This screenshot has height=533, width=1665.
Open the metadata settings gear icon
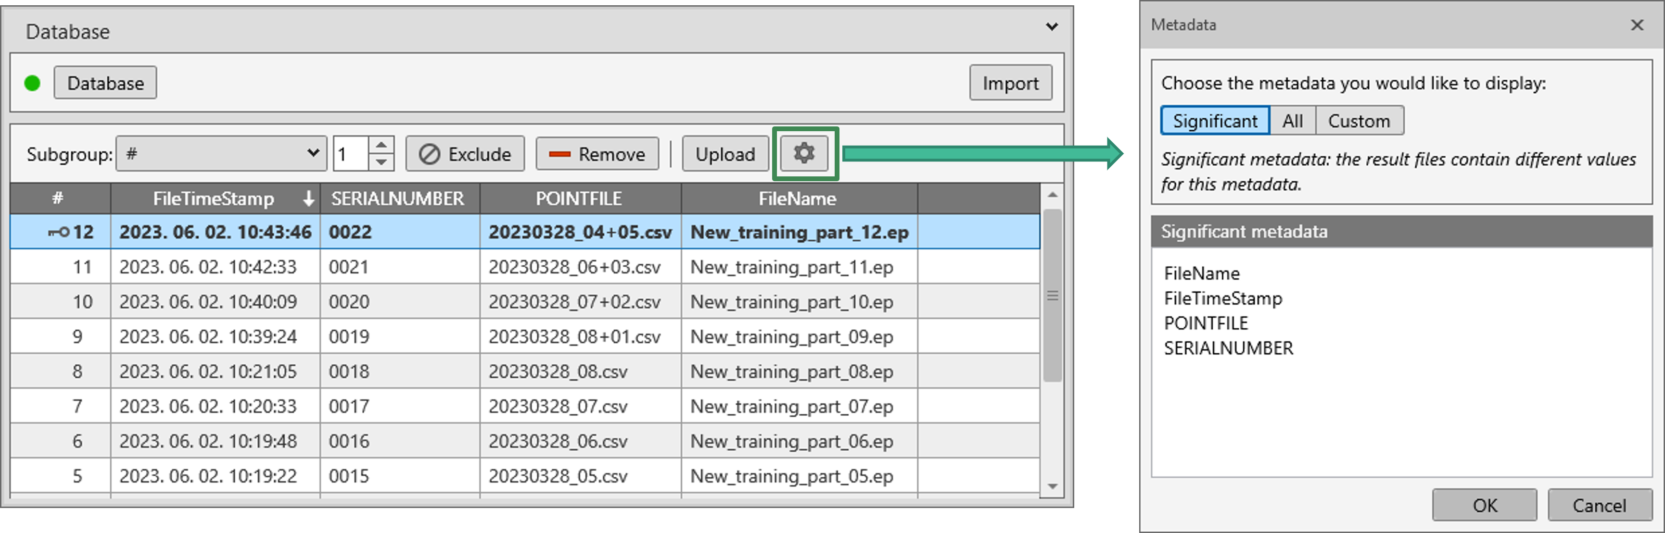coord(804,154)
